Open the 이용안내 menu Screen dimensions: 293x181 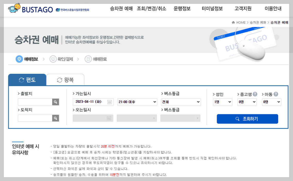pos(273,8)
